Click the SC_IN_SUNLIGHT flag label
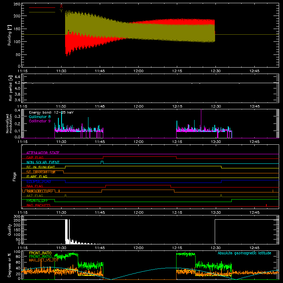This screenshot has width=283, height=283. pos(41,167)
